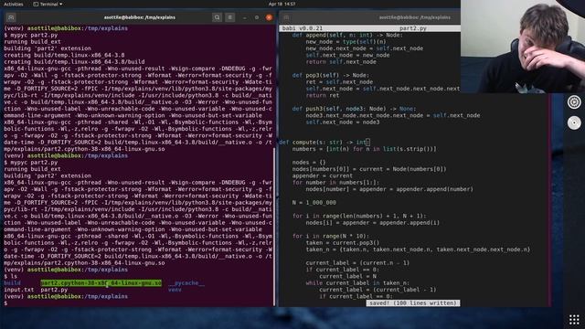
Task: Click the left terminal title asottile@babibox: /tmp/explains
Action: (140, 17)
